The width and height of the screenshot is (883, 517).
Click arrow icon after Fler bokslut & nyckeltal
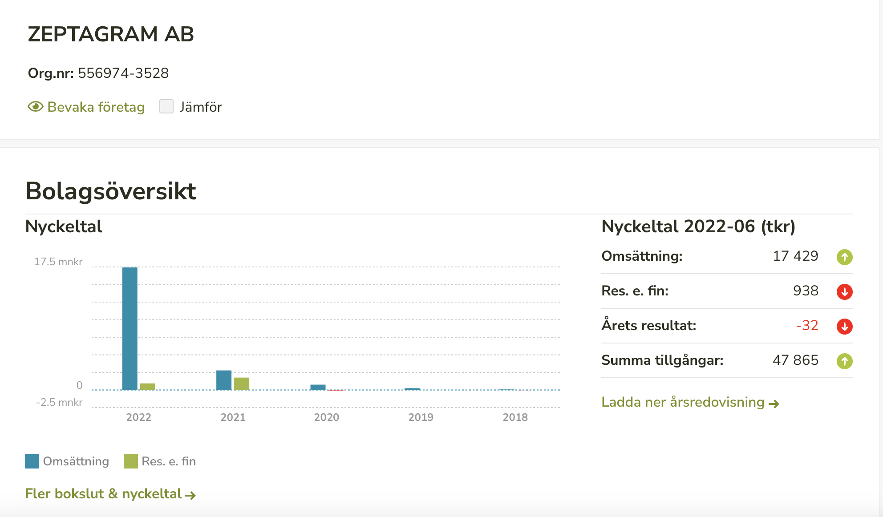190,495
